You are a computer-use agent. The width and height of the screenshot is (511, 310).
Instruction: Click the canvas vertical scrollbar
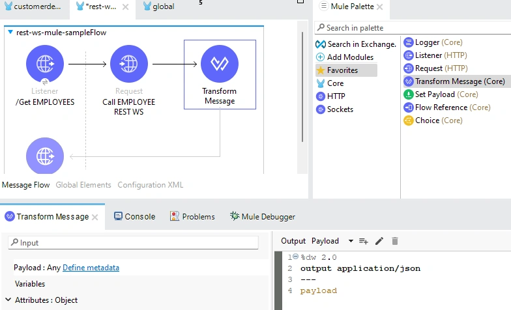coord(302,87)
